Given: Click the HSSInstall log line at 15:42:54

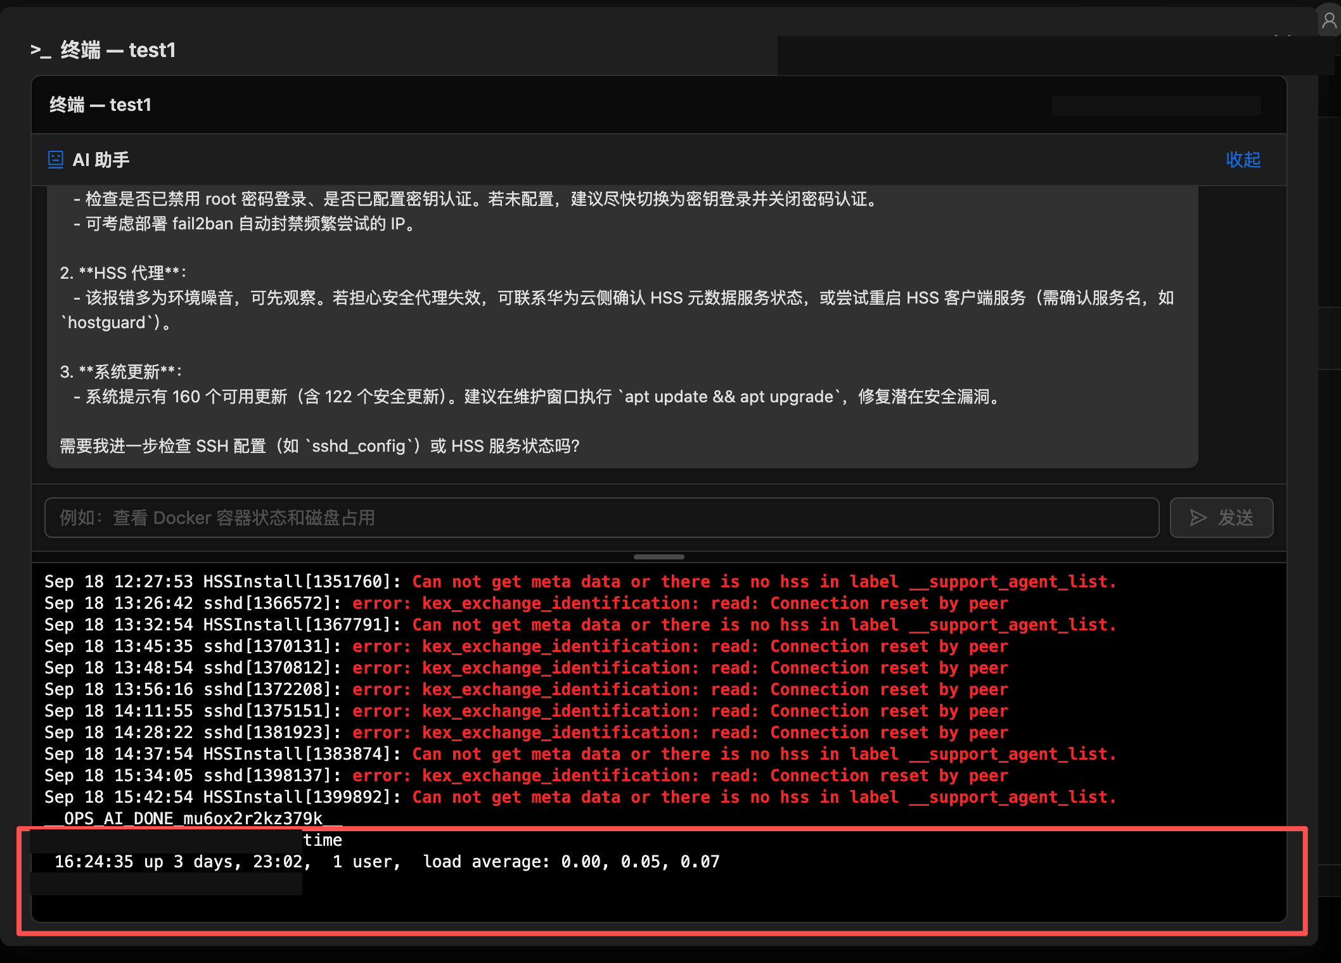Looking at the screenshot, I should [580, 797].
